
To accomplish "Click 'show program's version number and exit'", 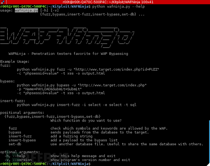I will pyautogui.click(x=90, y=160).
